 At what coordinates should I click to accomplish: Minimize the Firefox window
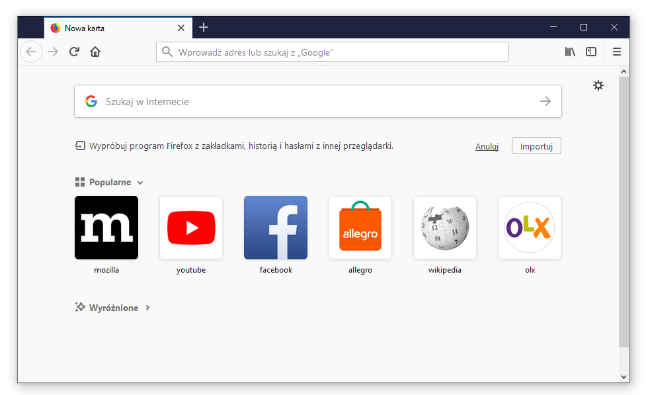coord(553,27)
